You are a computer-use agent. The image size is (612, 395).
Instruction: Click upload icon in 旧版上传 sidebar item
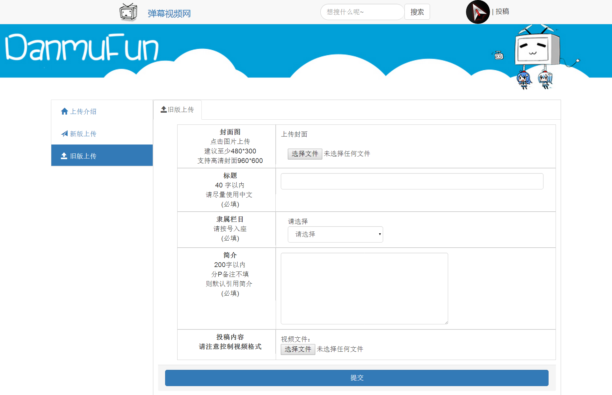tap(64, 156)
